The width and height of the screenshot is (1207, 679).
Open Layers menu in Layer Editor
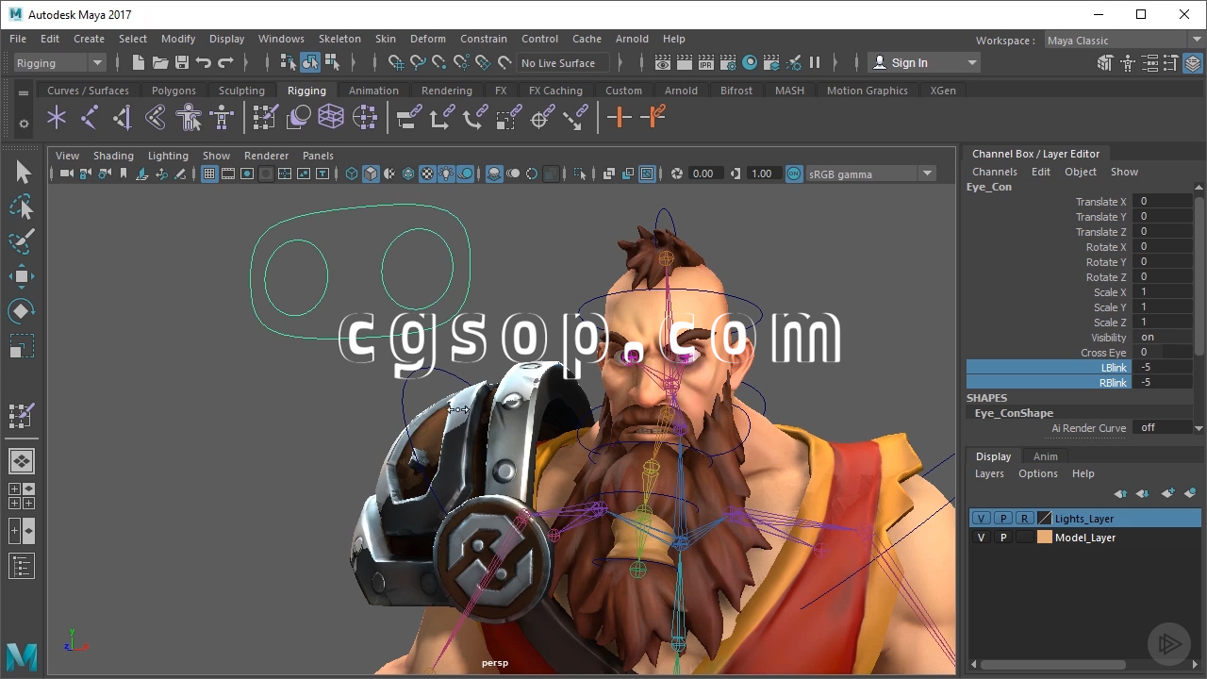(x=989, y=473)
